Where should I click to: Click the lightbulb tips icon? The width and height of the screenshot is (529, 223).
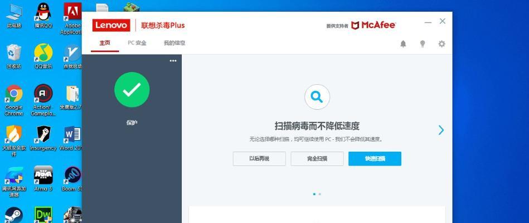point(423,44)
